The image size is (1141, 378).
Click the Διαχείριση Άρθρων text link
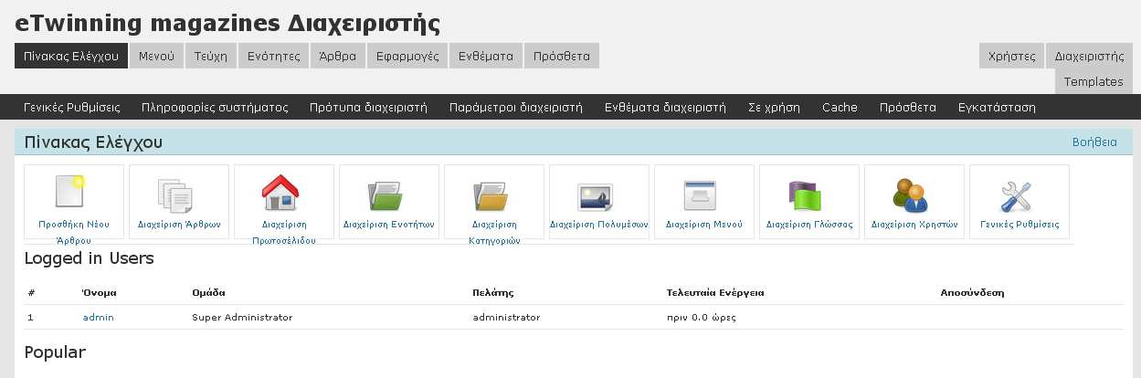179,224
